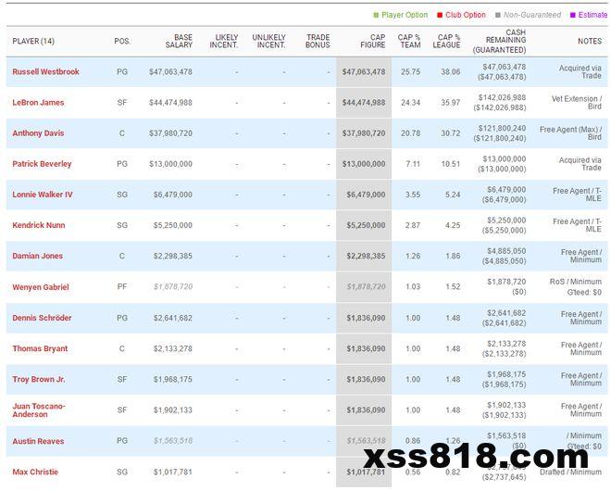
Task: Open Troy Brown Jr. player page
Action: (x=39, y=380)
